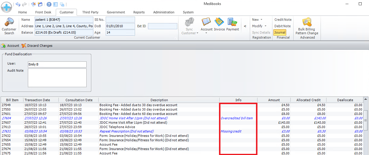Click the Credit Note button
369x155 pixels.
pyautogui.click(x=283, y=20)
